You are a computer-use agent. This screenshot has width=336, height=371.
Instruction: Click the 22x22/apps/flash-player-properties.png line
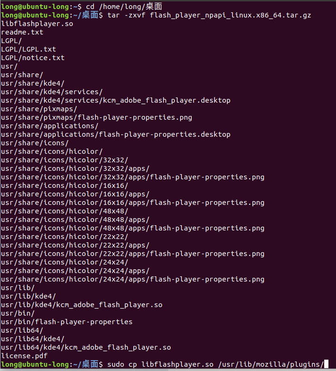132,254
